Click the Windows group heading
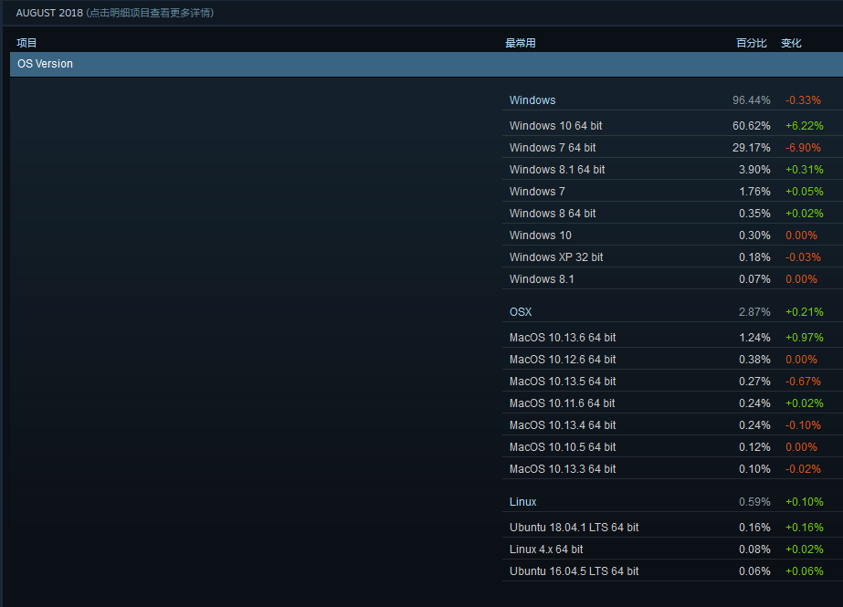Image resolution: width=843 pixels, height=607 pixels. pyautogui.click(x=532, y=100)
